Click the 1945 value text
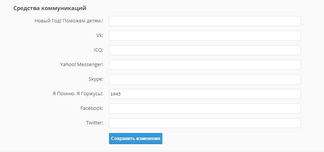The image size is (324, 152). (x=116, y=94)
